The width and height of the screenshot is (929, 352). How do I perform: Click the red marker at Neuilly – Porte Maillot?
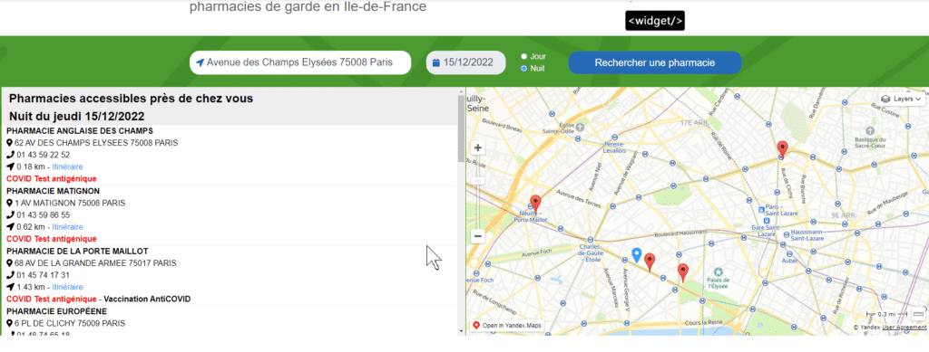[535, 204]
